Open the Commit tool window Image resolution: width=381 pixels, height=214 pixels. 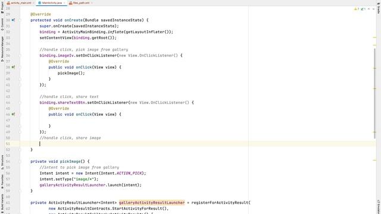(x=2, y=24)
